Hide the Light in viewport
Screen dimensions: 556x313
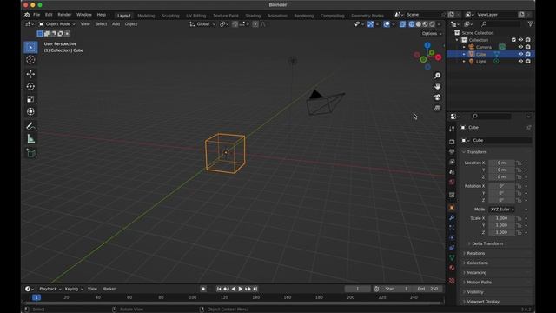pyautogui.click(x=520, y=61)
